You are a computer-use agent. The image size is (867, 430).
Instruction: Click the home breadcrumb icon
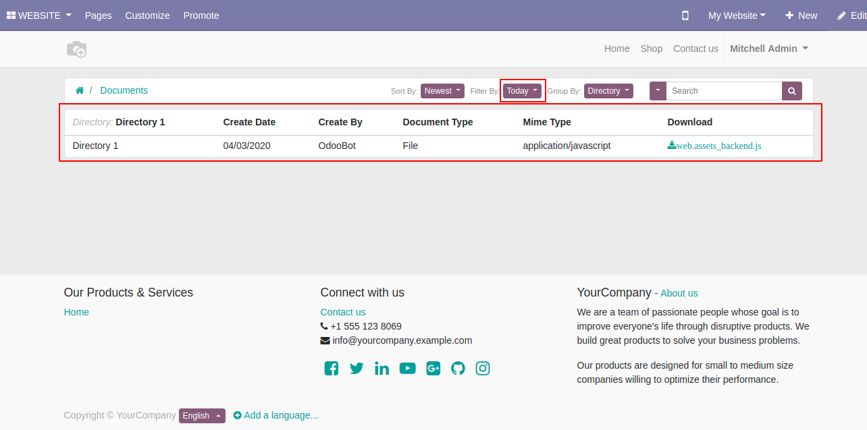pos(80,90)
